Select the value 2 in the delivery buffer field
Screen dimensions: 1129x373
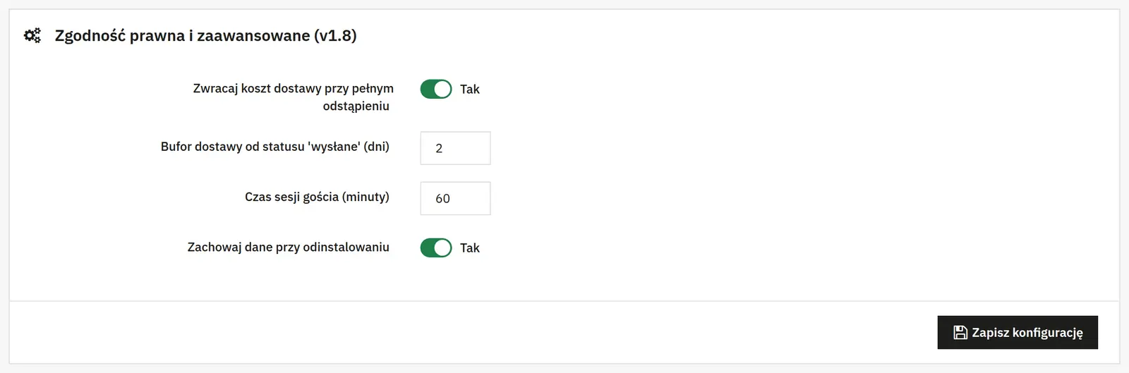(439, 148)
